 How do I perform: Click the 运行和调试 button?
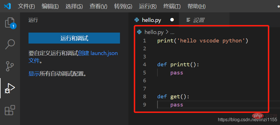click(74, 38)
